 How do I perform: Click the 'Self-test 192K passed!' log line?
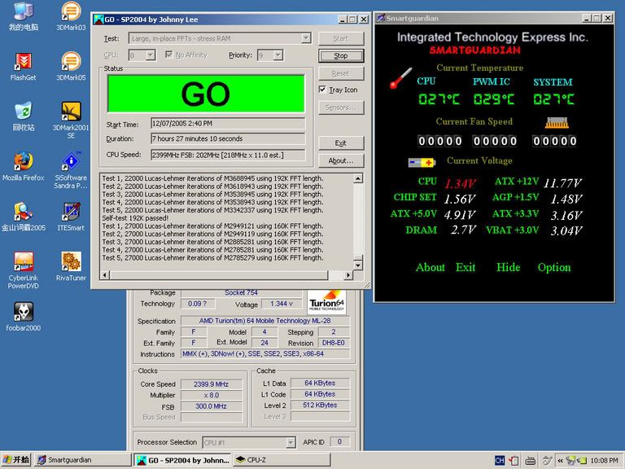135,218
